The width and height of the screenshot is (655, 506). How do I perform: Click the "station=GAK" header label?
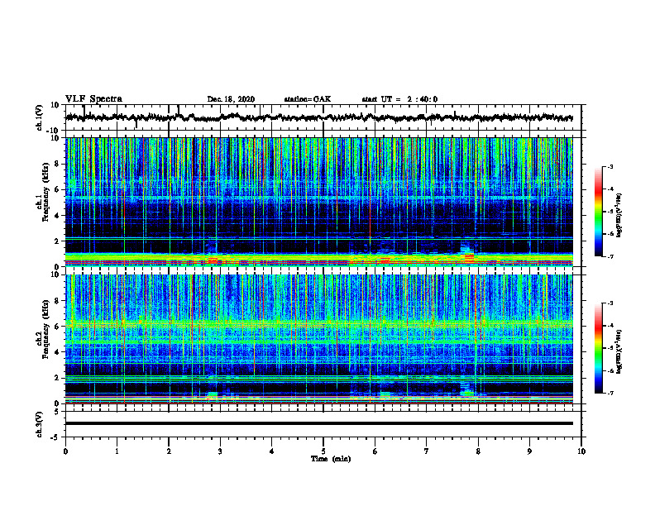point(308,99)
